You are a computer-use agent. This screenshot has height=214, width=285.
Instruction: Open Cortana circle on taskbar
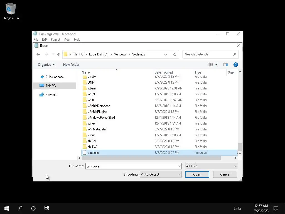[x=33, y=208]
